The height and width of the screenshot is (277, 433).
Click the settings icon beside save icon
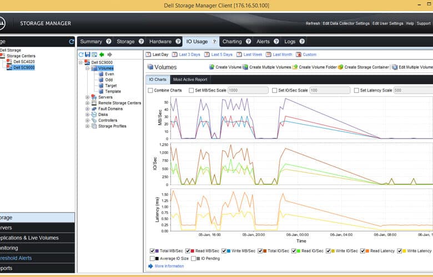94,55
